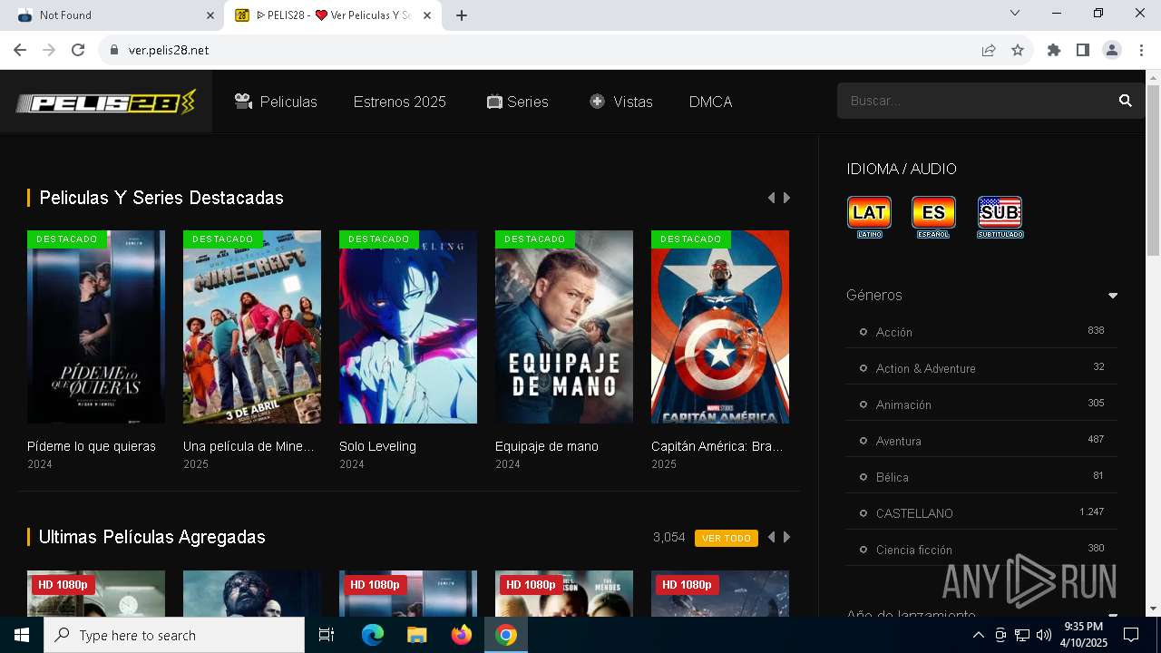1161x653 pixels.
Task: Open Acción genre link
Action: [894, 332]
